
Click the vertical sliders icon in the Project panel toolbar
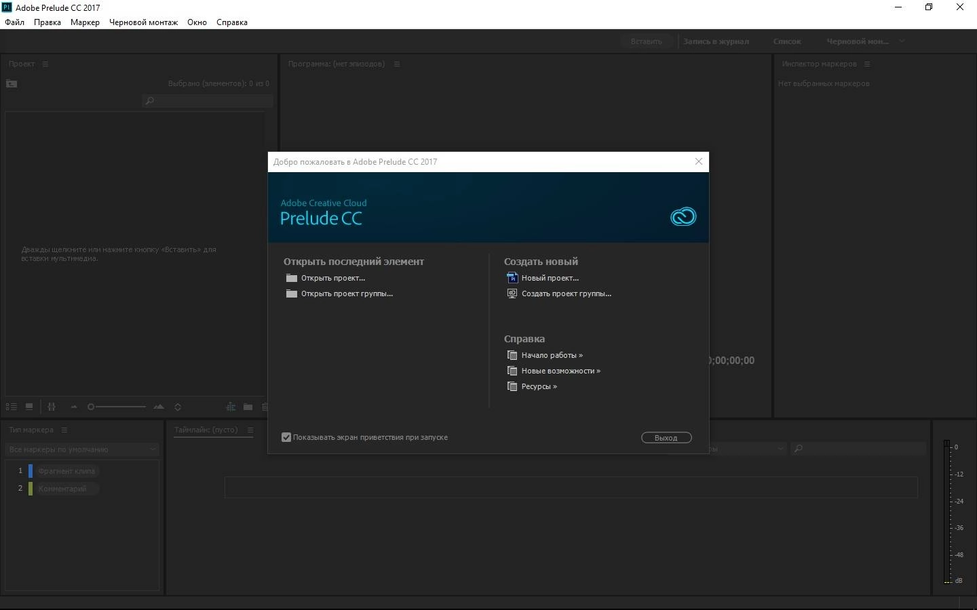[52, 407]
